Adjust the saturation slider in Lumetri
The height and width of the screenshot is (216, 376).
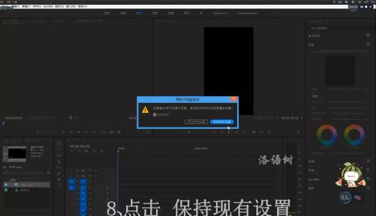346,119
